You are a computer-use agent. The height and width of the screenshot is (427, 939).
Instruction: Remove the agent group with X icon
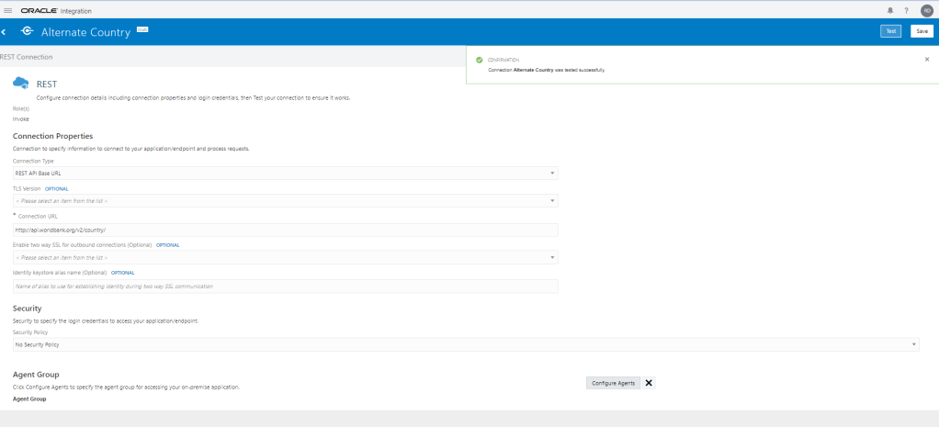click(649, 383)
